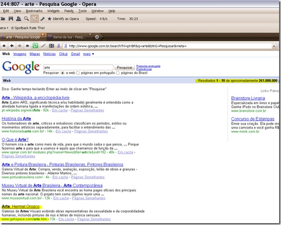
Task: Open the Help menu
Action: (112, 11)
